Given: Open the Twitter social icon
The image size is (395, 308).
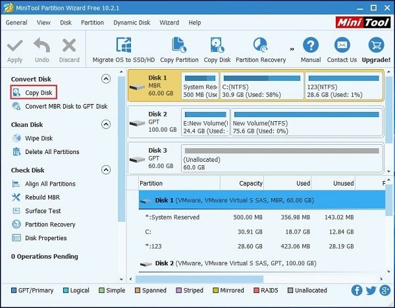Looking at the screenshot, I should tap(371, 290).
